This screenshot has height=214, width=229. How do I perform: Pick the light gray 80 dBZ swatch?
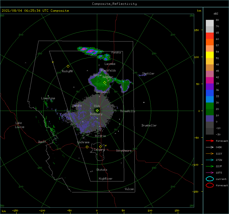(210, 23)
